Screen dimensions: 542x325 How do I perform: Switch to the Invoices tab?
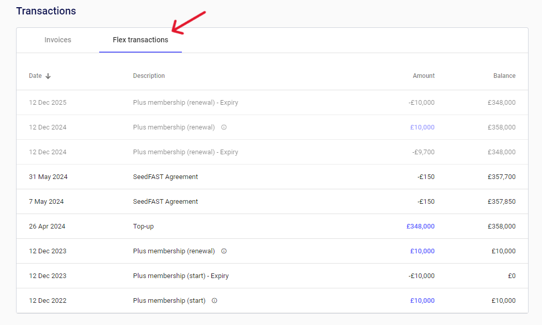coord(58,40)
